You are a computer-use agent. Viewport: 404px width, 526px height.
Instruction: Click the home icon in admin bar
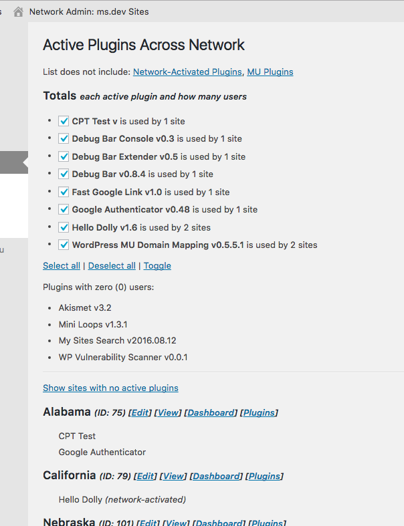(x=18, y=12)
